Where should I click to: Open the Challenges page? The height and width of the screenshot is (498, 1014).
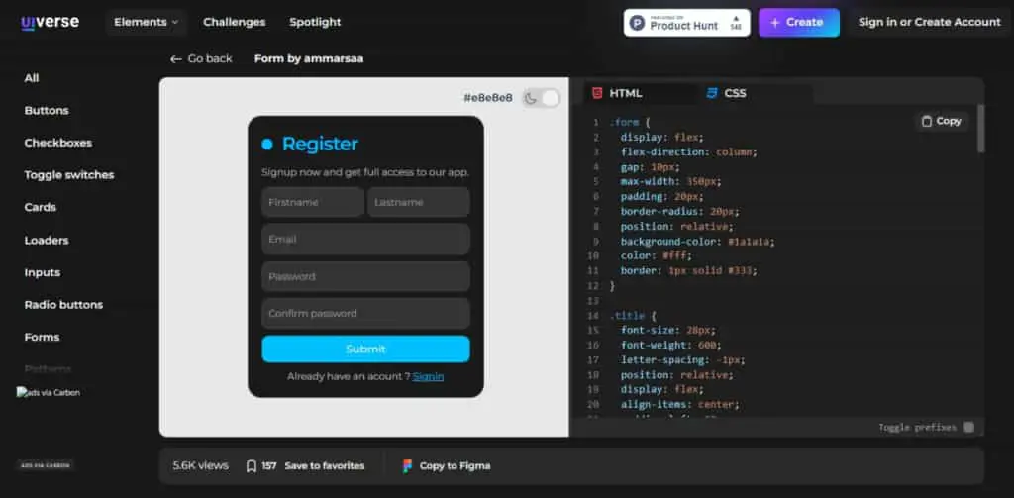pyautogui.click(x=234, y=22)
